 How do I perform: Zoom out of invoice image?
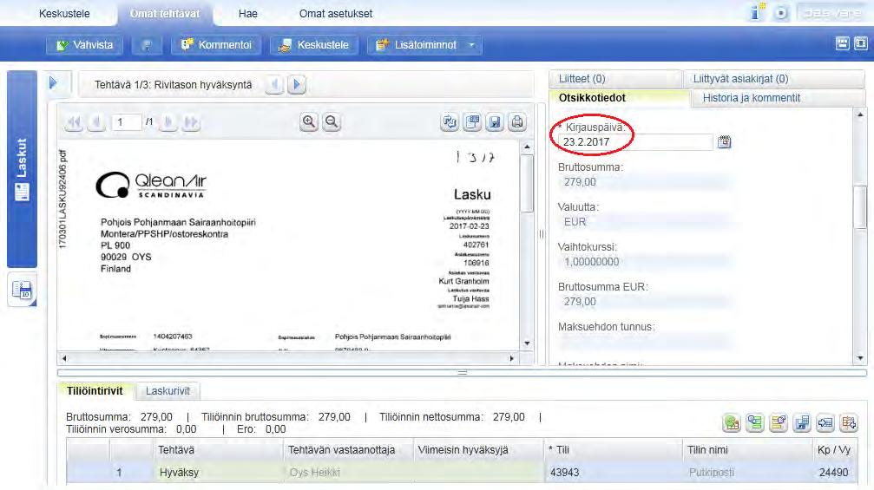tap(332, 122)
